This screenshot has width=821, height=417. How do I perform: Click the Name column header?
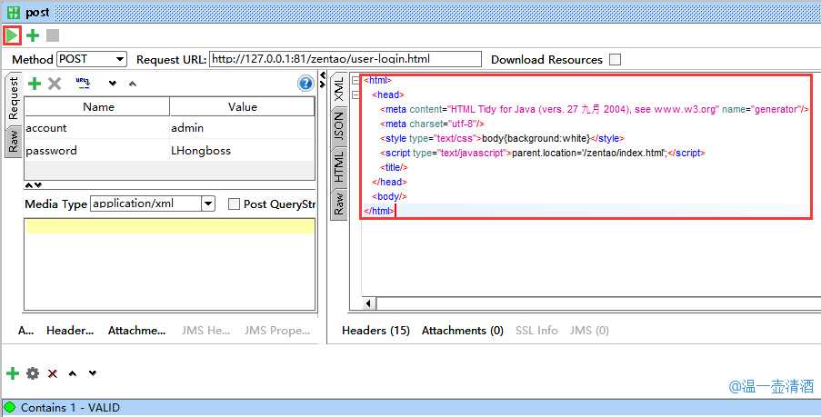pos(97,106)
